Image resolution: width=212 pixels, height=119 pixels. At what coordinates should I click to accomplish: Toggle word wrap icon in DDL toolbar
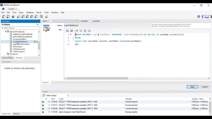point(89,31)
